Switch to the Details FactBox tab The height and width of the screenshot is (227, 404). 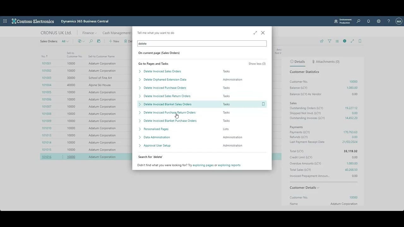click(297, 61)
